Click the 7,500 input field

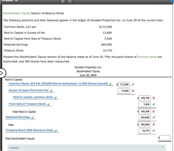[145, 104]
